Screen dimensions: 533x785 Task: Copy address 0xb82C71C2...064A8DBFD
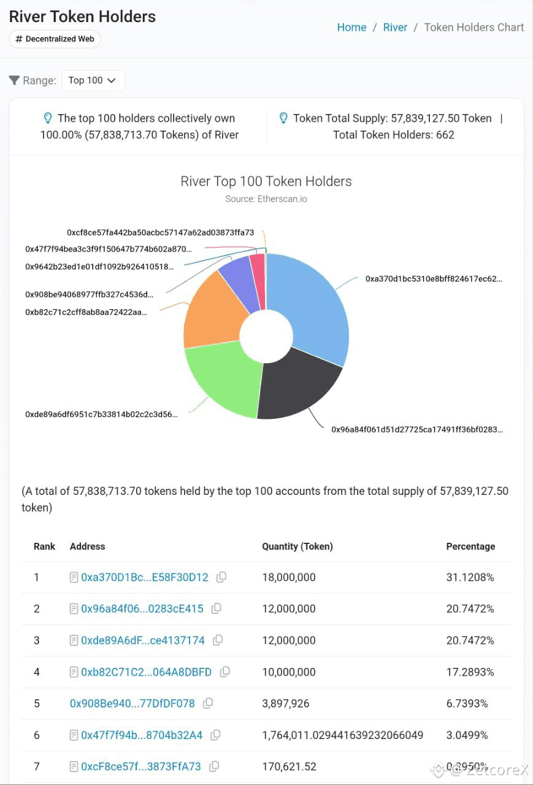coord(225,672)
